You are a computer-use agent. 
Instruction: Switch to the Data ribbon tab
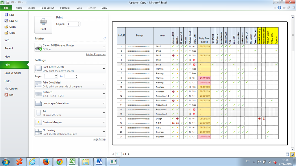pyautogui.click(x=79, y=8)
